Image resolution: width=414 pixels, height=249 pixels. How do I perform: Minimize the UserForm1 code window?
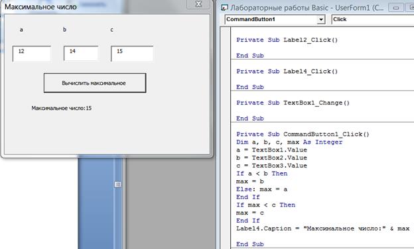point(396,8)
